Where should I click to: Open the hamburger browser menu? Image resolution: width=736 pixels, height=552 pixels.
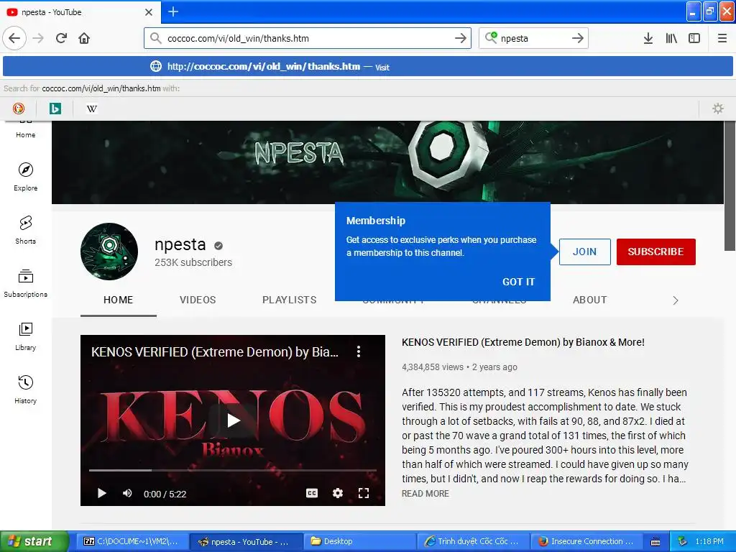click(x=722, y=38)
